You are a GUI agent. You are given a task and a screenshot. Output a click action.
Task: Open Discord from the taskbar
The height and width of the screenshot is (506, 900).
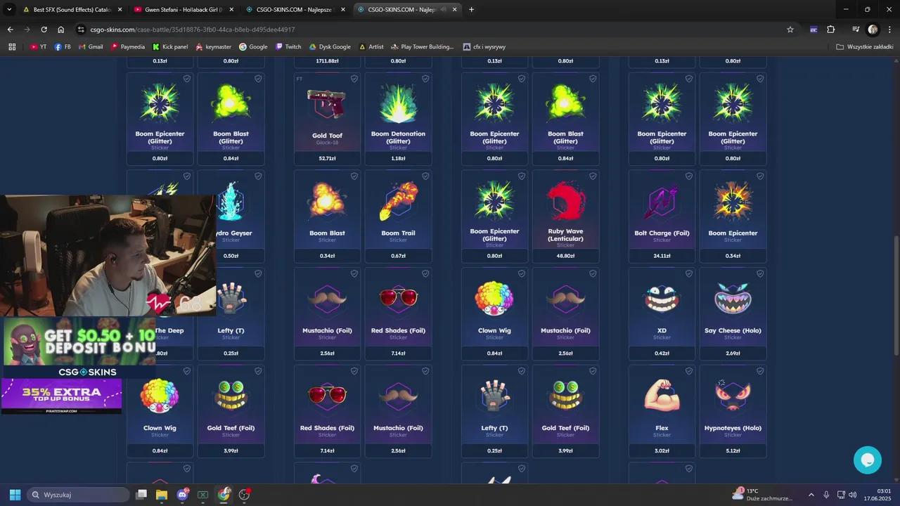[x=182, y=495]
